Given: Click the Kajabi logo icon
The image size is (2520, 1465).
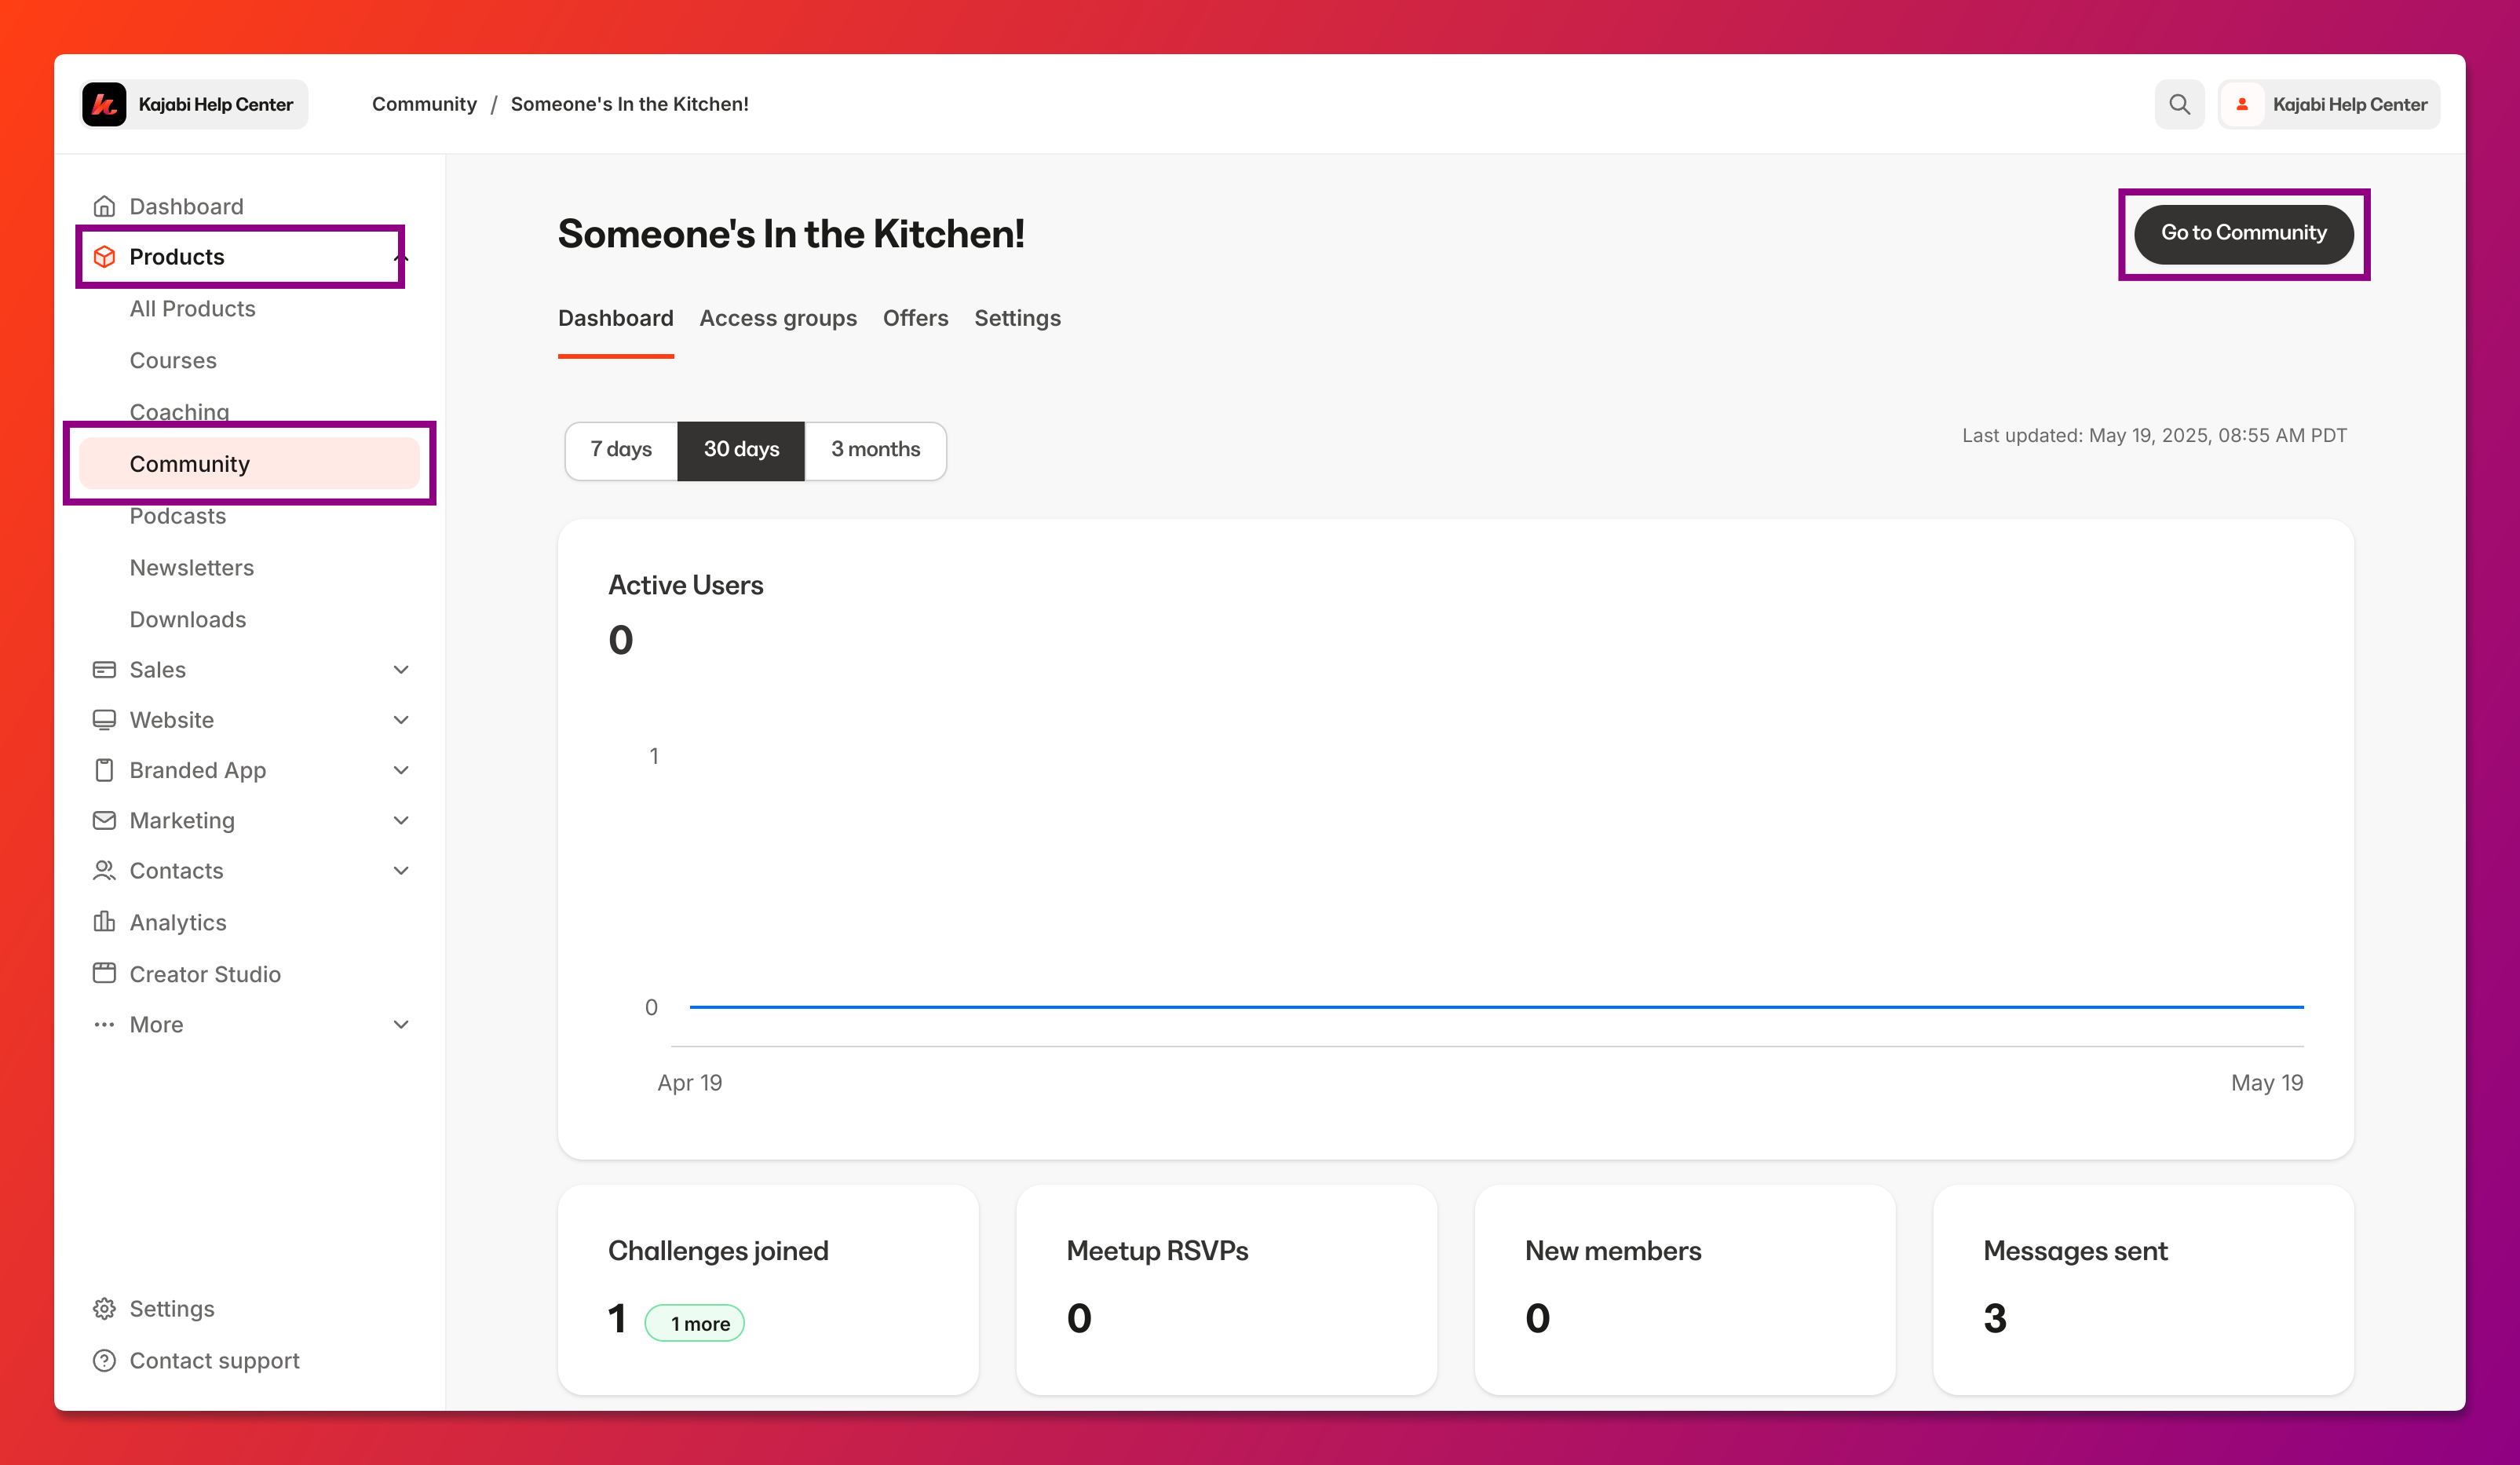Looking at the screenshot, I should tap(104, 104).
